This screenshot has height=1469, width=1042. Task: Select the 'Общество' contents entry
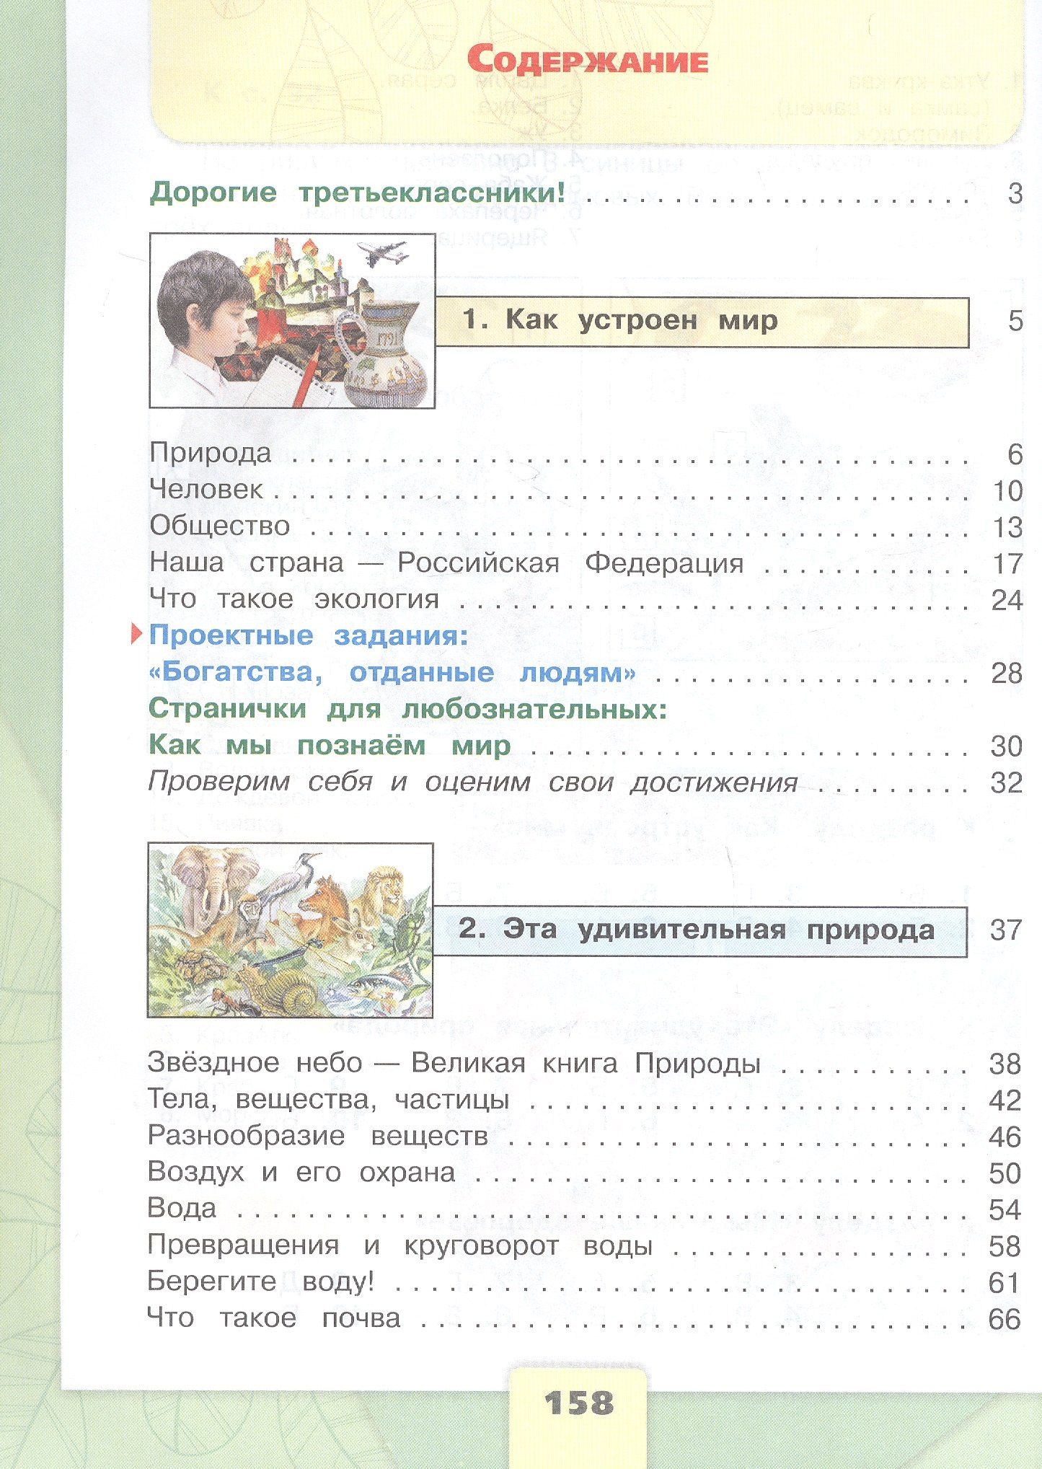[x=220, y=526]
